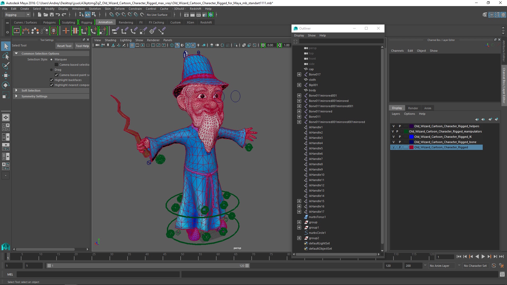Toggle Highlight backfaces checkbox
The height and width of the screenshot is (285, 507).
click(x=51, y=80)
